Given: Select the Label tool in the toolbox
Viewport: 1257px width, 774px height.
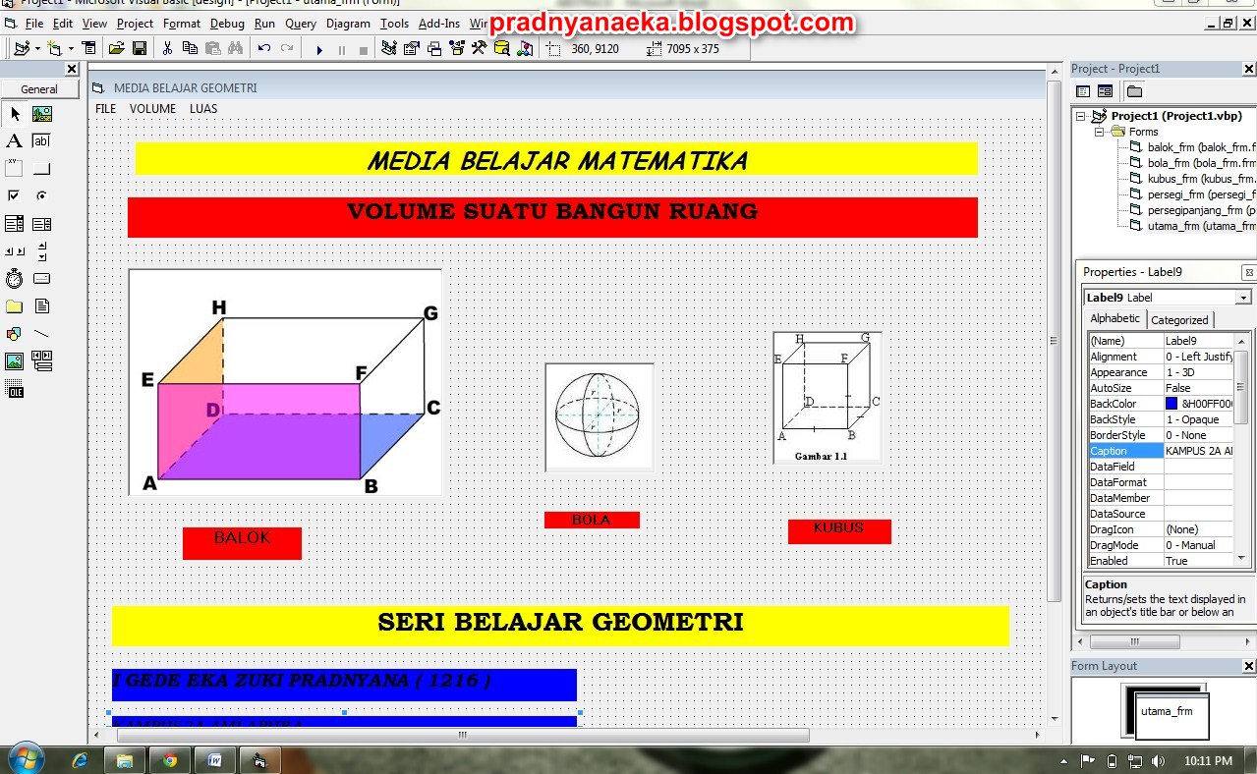Looking at the screenshot, I should [14, 141].
